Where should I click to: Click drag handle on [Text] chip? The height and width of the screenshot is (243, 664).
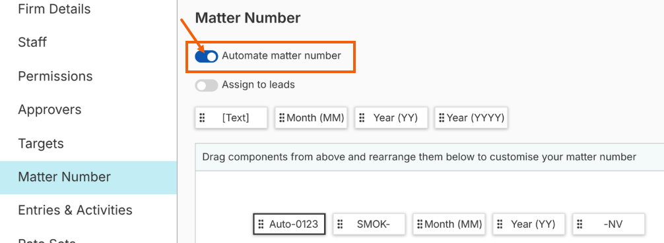pyautogui.click(x=202, y=118)
